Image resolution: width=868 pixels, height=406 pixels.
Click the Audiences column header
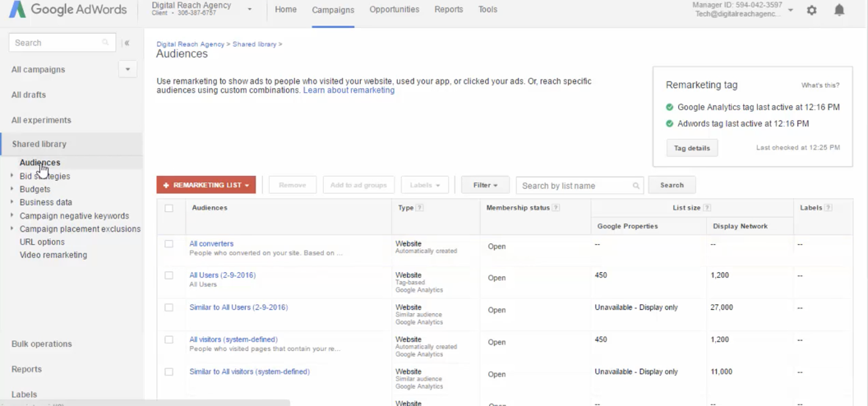(210, 208)
